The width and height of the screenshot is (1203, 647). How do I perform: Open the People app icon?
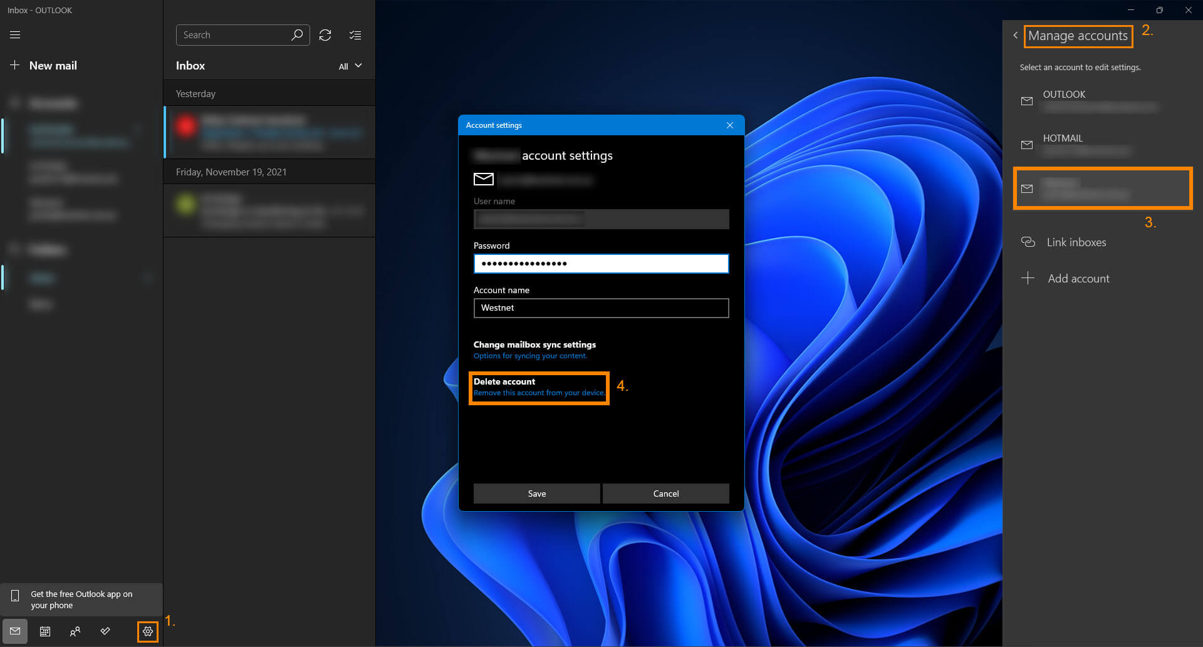coord(75,631)
